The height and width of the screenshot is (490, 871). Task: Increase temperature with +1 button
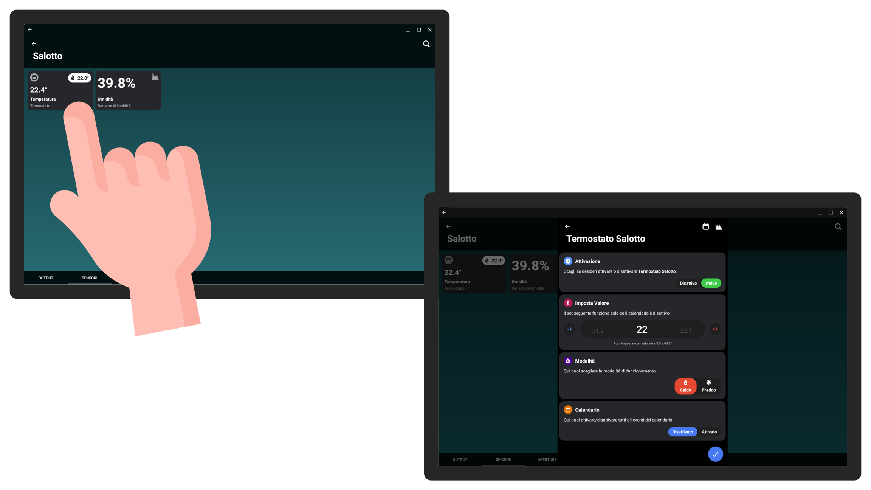coord(715,329)
